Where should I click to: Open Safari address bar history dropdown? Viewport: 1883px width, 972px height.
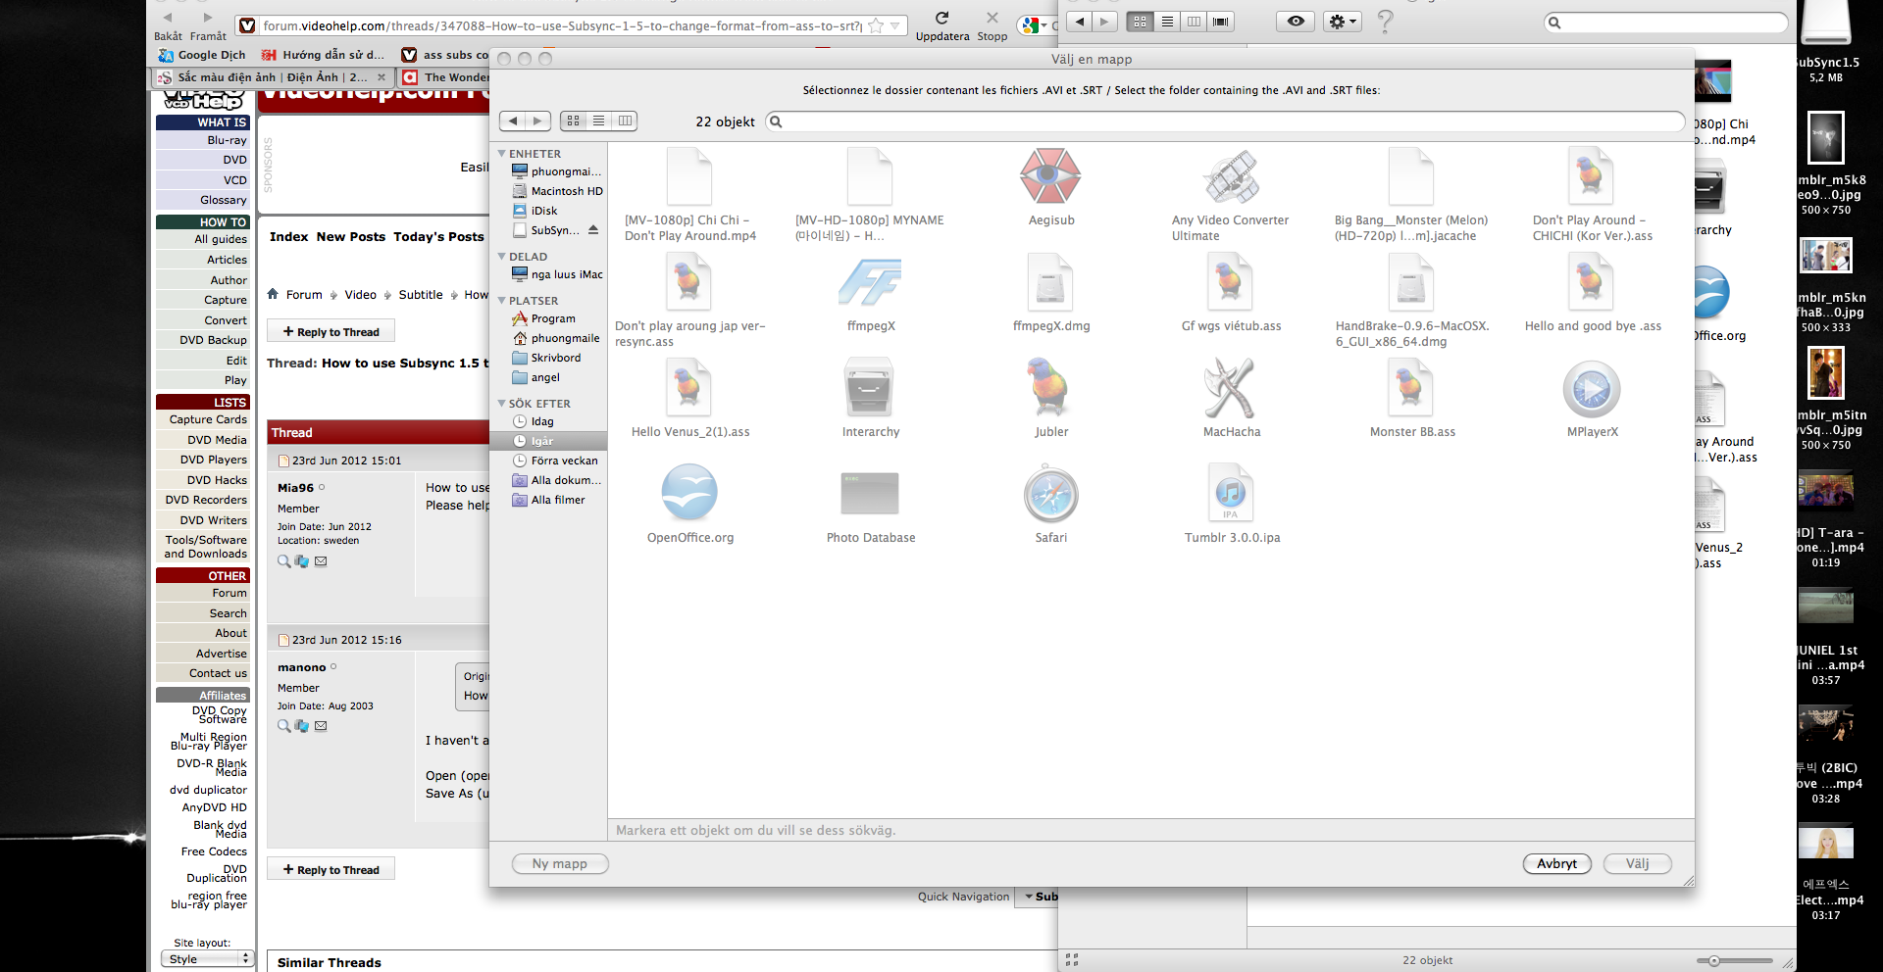pos(894,25)
